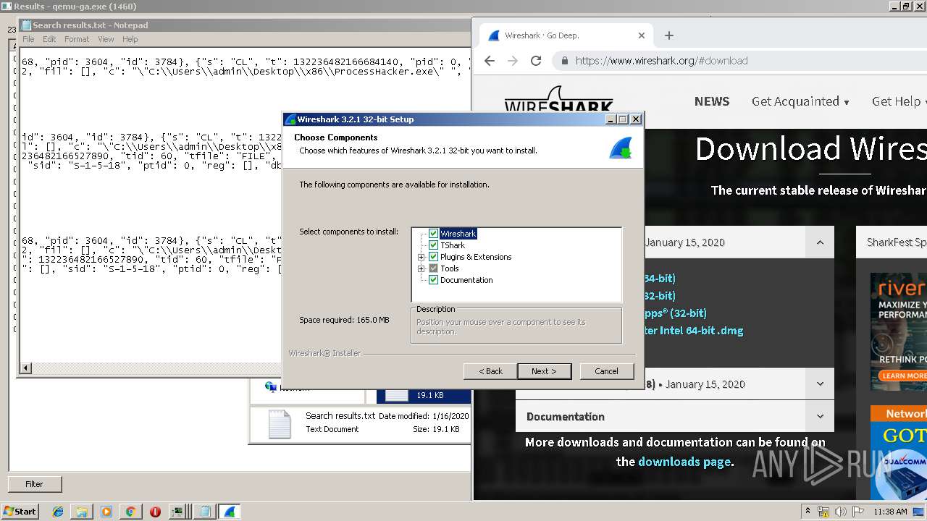This screenshot has width=927, height=521.
Task: Expand the second January 15, 2020 section
Action: (x=820, y=384)
